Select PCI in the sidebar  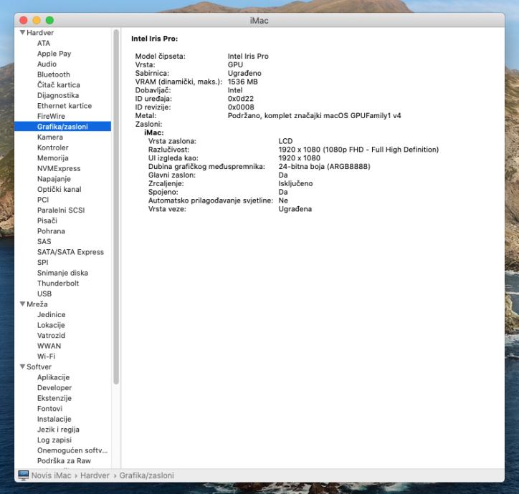[x=43, y=200]
